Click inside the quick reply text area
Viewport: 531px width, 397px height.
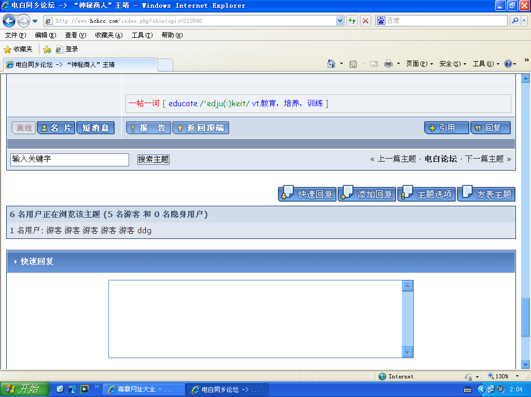(x=255, y=319)
